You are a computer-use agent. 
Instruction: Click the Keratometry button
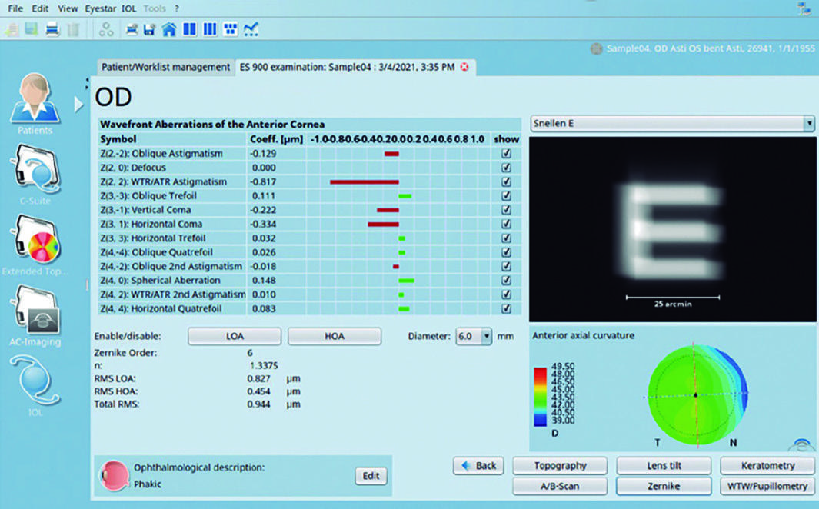pos(767,466)
